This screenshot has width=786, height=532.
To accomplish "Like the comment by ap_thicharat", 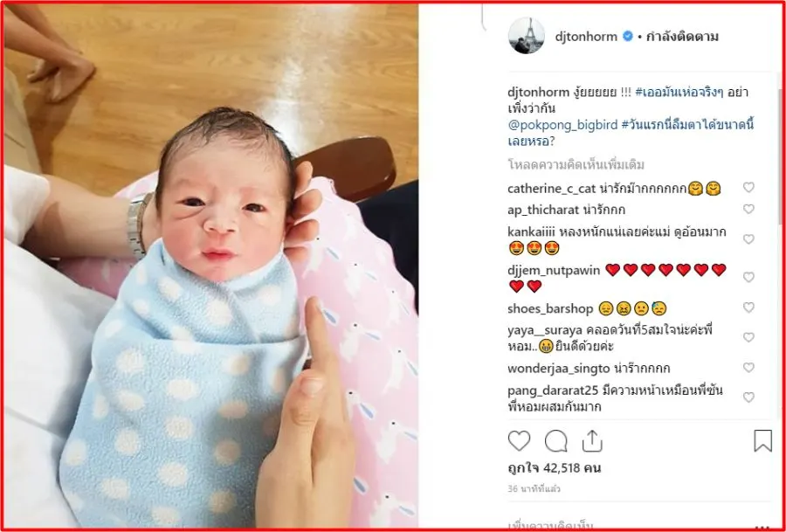I will pos(748,209).
